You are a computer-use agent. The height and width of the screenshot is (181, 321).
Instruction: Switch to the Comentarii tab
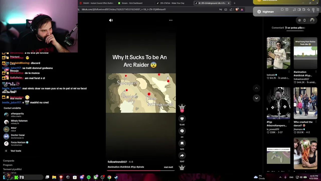click(x=278, y=28)
